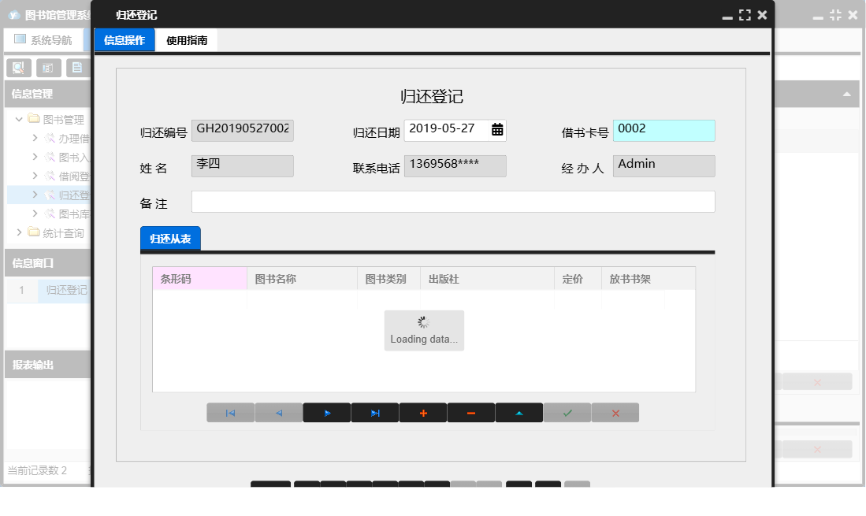Collapse the 图书管理 folder
866x516 pixels.
(x=19, y=120)
